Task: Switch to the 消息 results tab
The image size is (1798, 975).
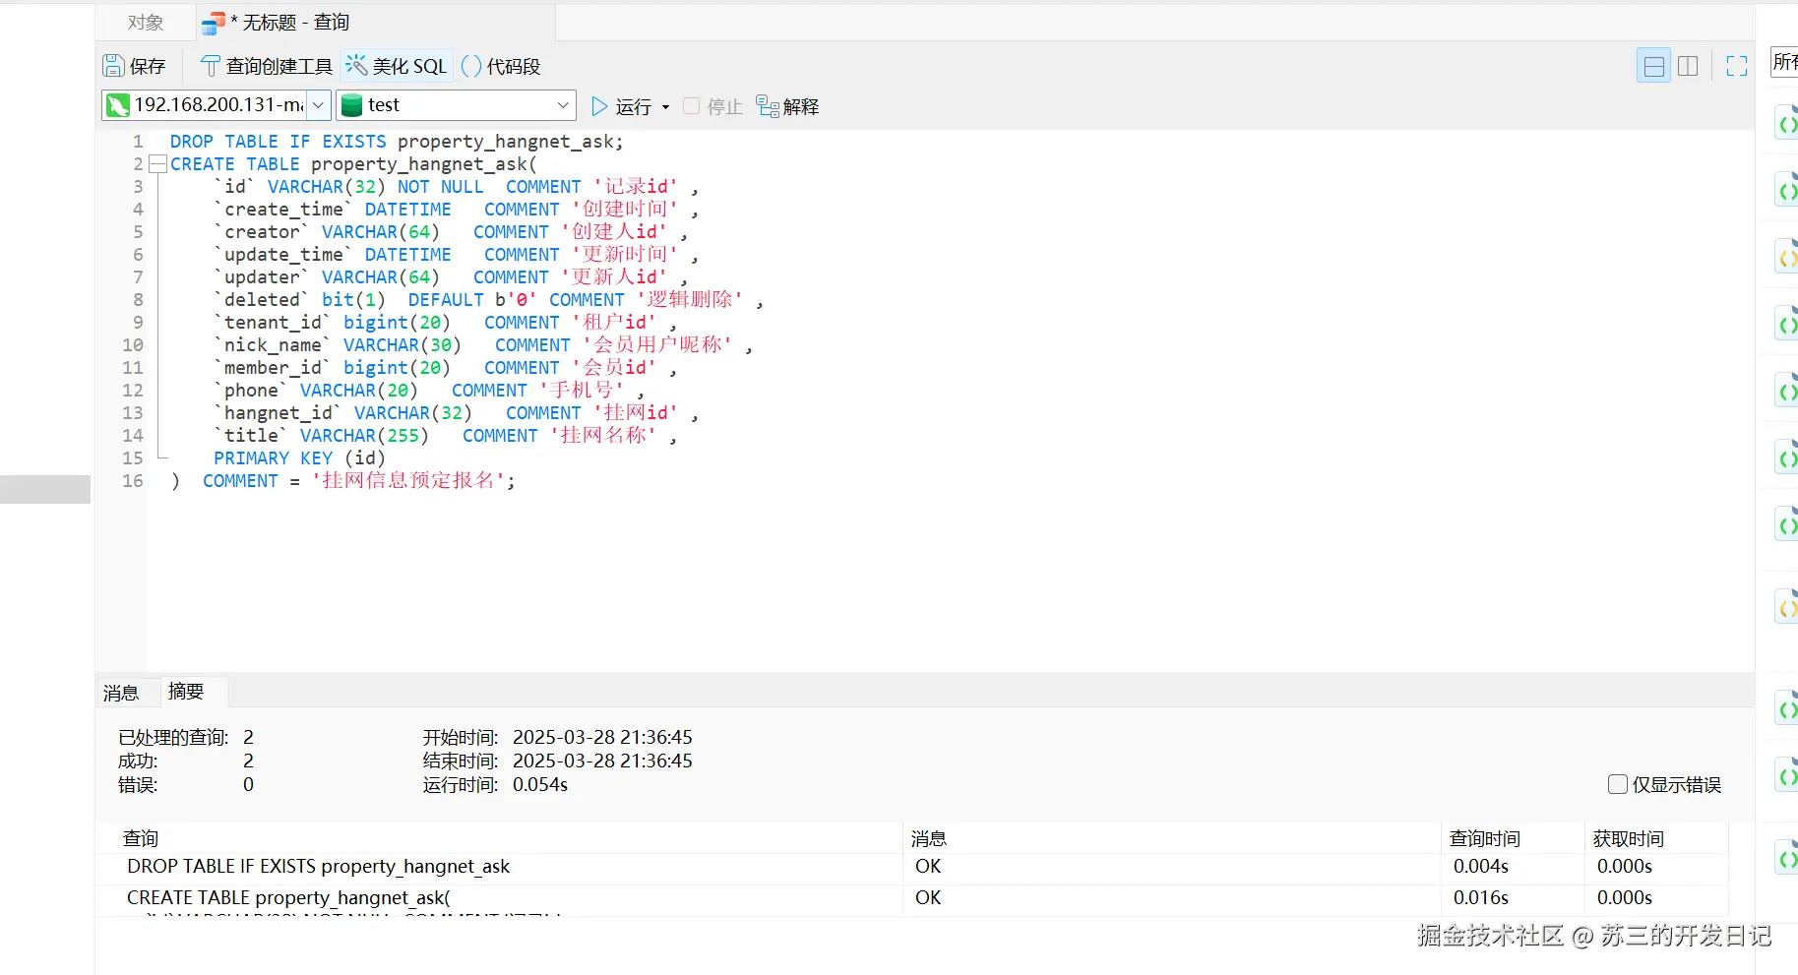Action: point(121,693)
